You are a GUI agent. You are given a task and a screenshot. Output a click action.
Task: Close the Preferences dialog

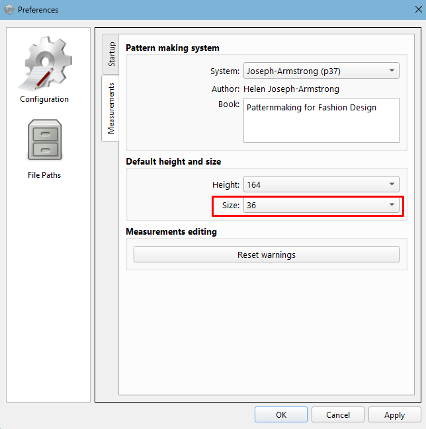click(x=418, y=9)
